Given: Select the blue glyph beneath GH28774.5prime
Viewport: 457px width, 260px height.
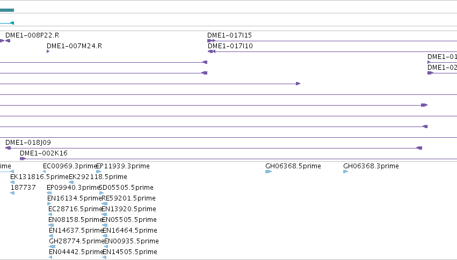Looking at the screenshot, I should click(x=52, y=247).
